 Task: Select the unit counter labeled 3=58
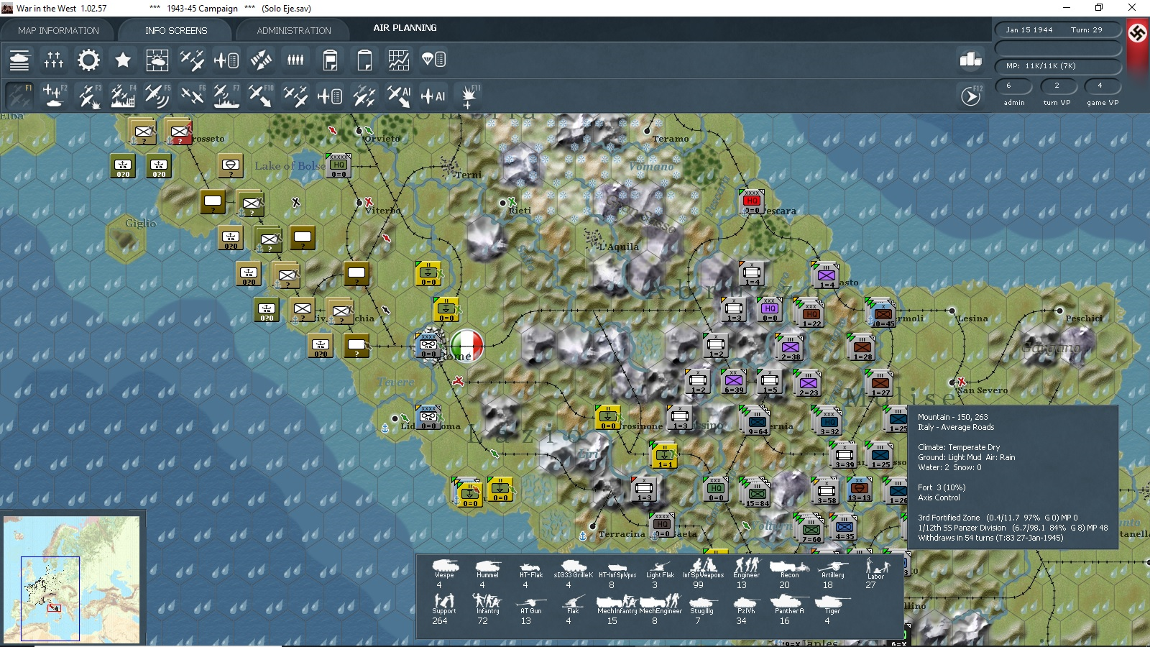click(827, 492)
